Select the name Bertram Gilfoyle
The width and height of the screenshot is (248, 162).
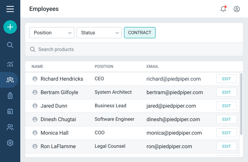tap(59, 92)
